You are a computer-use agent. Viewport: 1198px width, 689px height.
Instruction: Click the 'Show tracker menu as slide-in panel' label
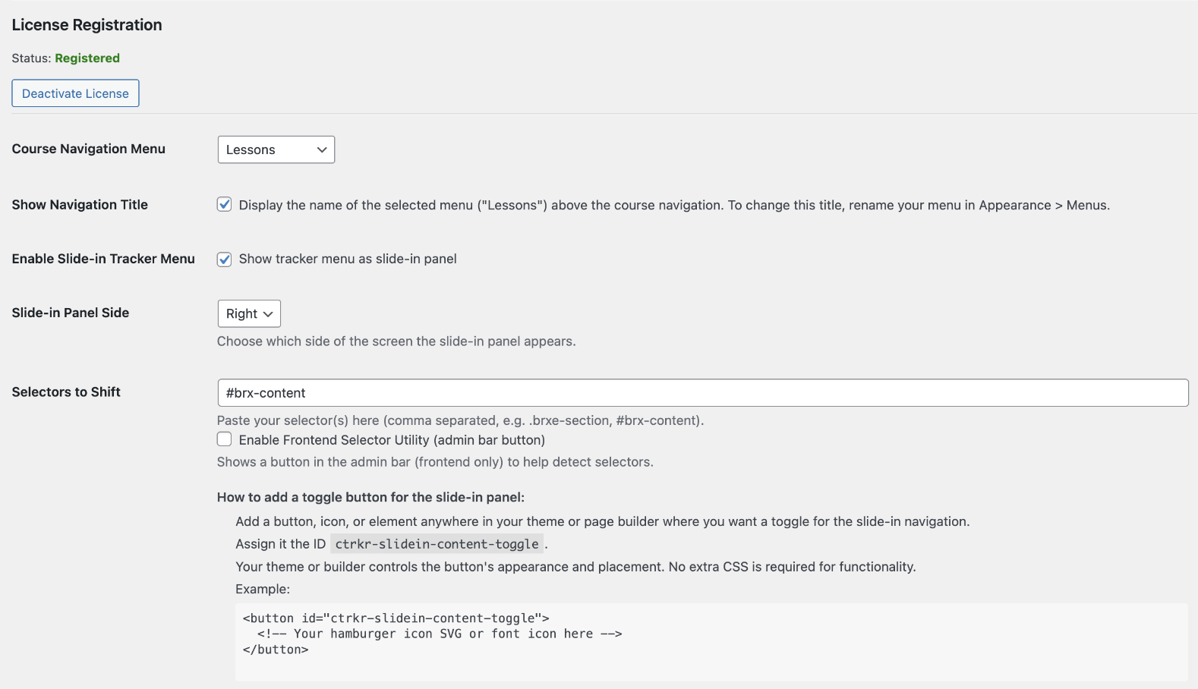[x=348, y=259]
